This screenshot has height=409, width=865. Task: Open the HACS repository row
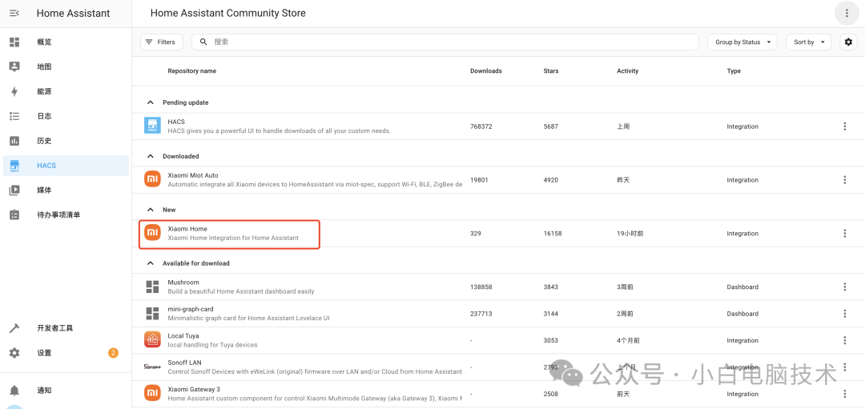point(498,126)
